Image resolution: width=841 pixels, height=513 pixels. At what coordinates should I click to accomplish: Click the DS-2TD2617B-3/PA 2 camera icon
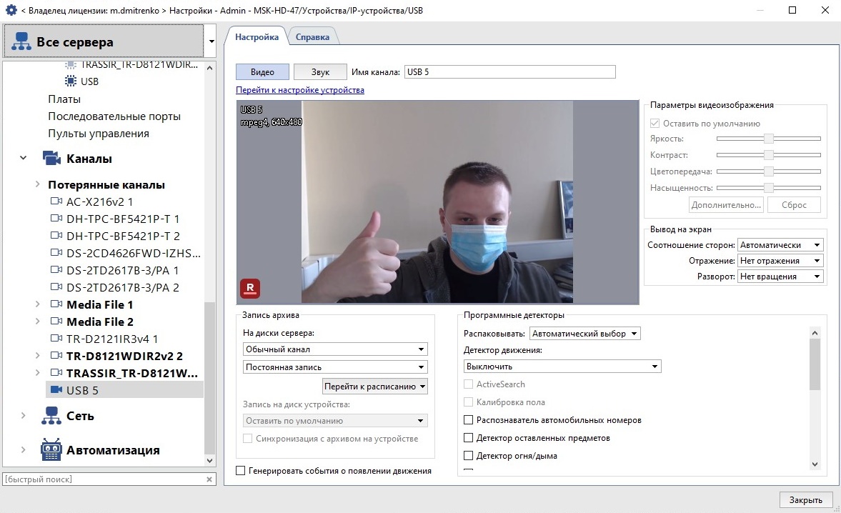pos(56,287)
